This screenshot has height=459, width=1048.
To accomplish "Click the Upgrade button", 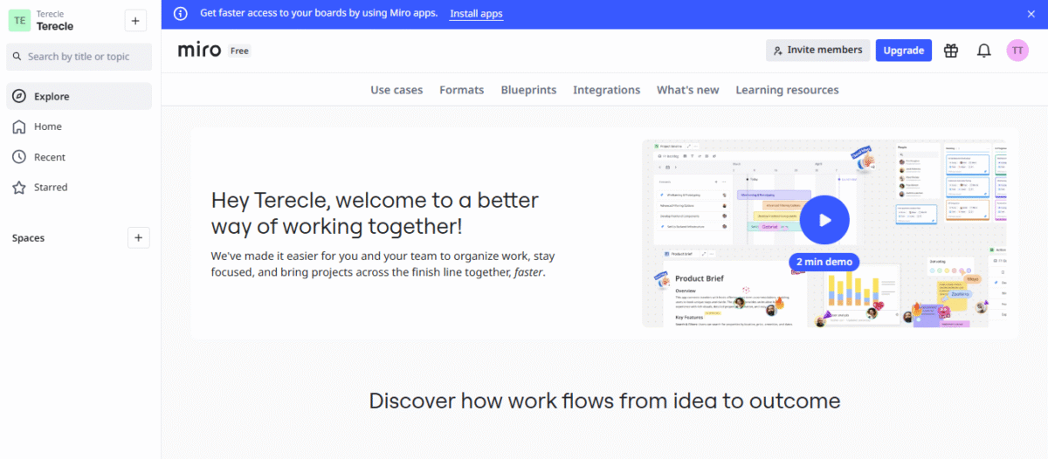I will click(904, 51).
